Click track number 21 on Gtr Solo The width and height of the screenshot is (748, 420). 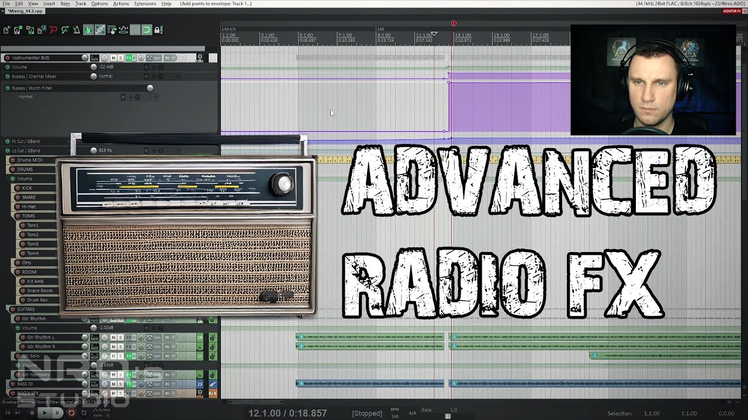click(200, 356)
